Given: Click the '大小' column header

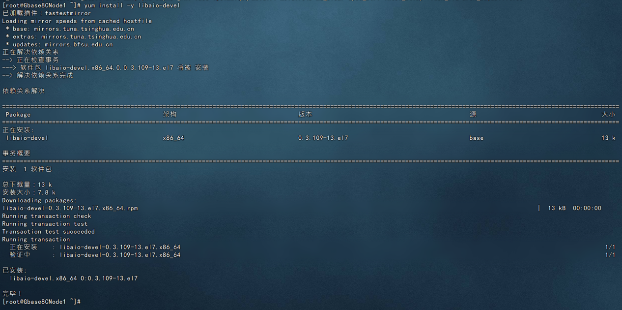Looking at the screenshot, I should [x=608, y=114].
